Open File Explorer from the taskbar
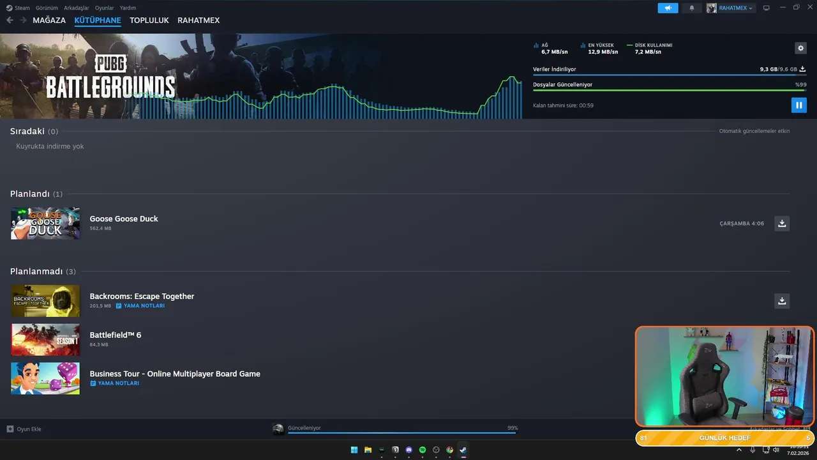 tap(368, 450)
